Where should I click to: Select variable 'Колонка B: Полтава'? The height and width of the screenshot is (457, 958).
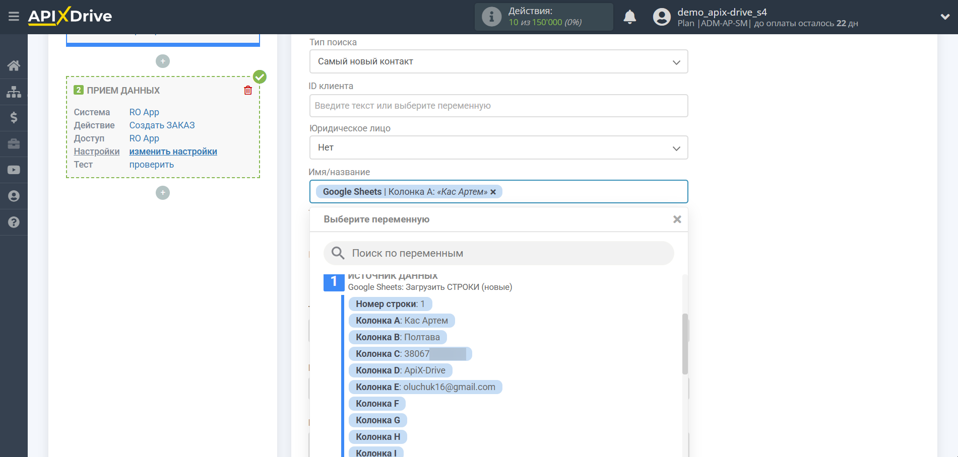tap(397, 337)
